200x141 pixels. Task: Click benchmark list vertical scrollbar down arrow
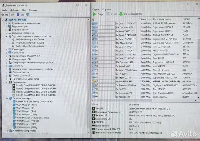tap(198, 97)
